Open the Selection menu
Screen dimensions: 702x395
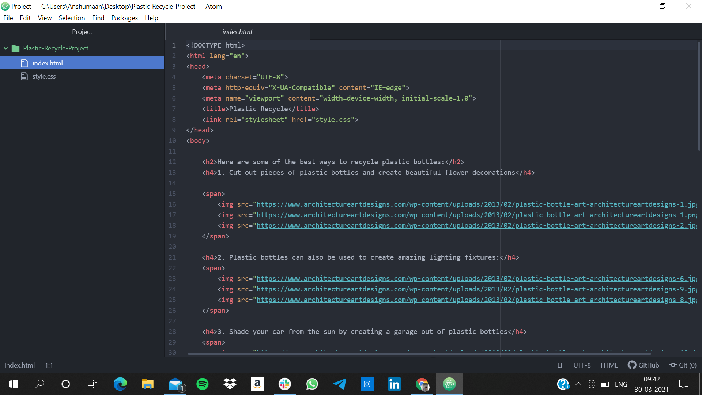72,18
